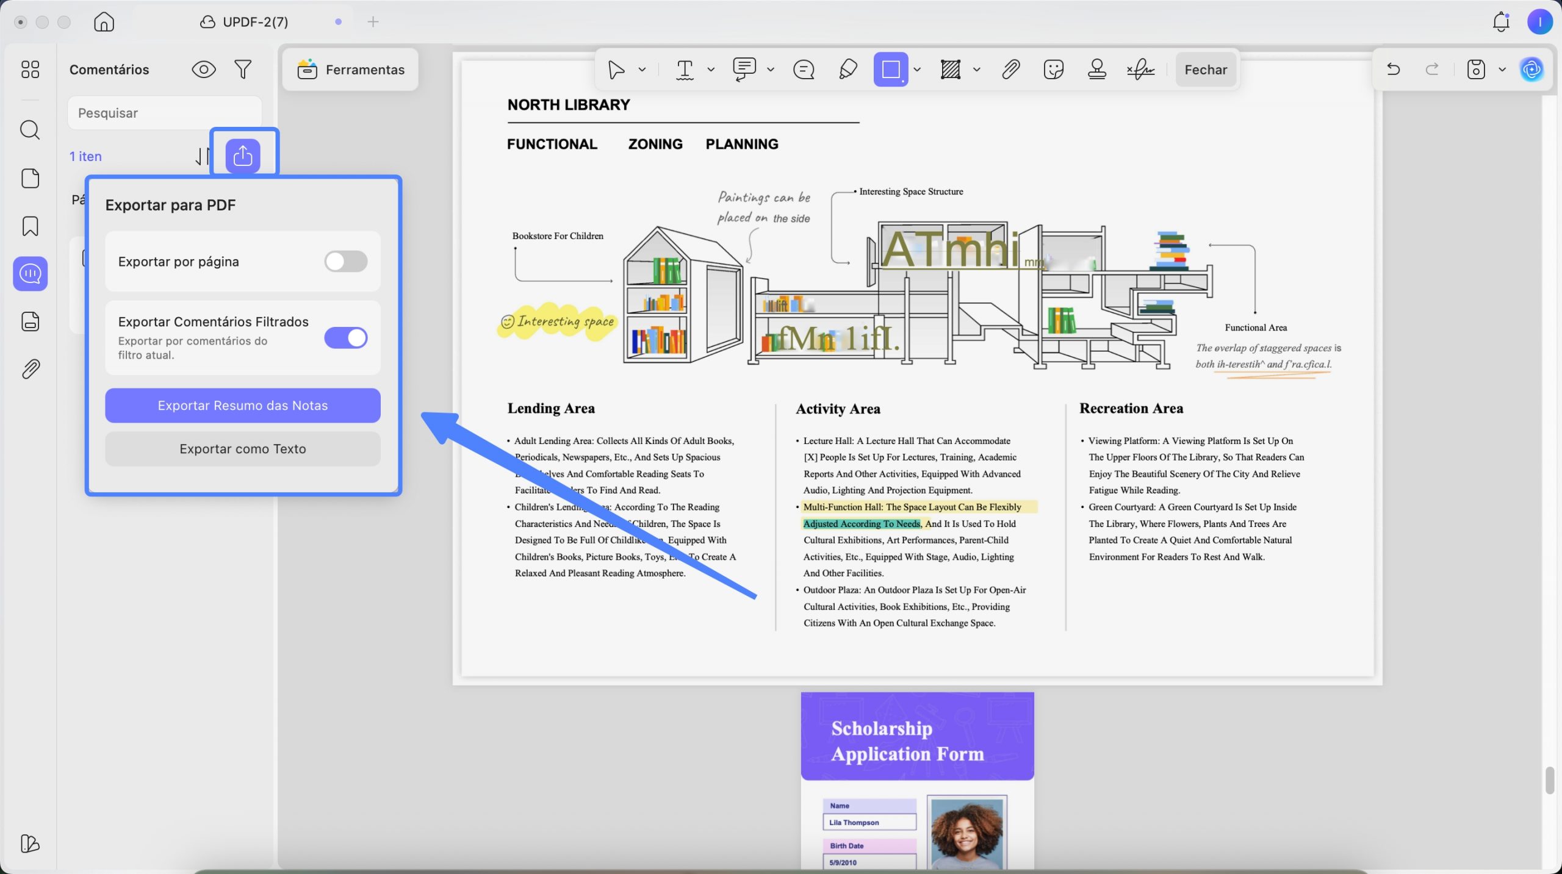This screenshot has width=1562, height=874.
Task: Click the 'Recreation Area' heading
Action: point(1131,408)
